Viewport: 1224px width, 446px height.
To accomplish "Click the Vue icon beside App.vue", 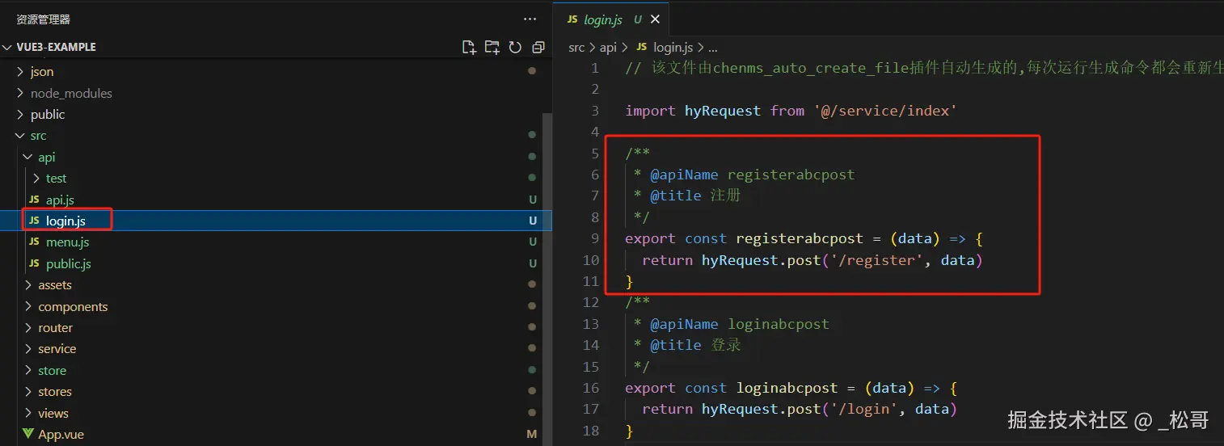I will point(28,434).
